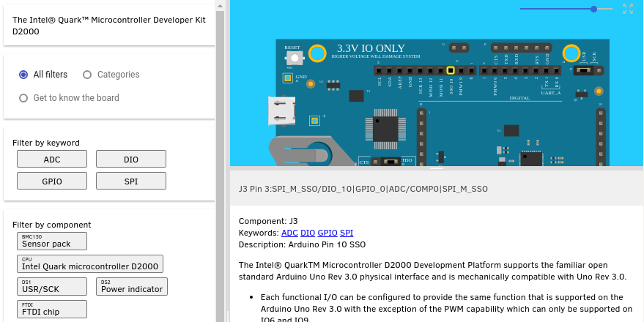Select the All filters radio button

[23, 75]
